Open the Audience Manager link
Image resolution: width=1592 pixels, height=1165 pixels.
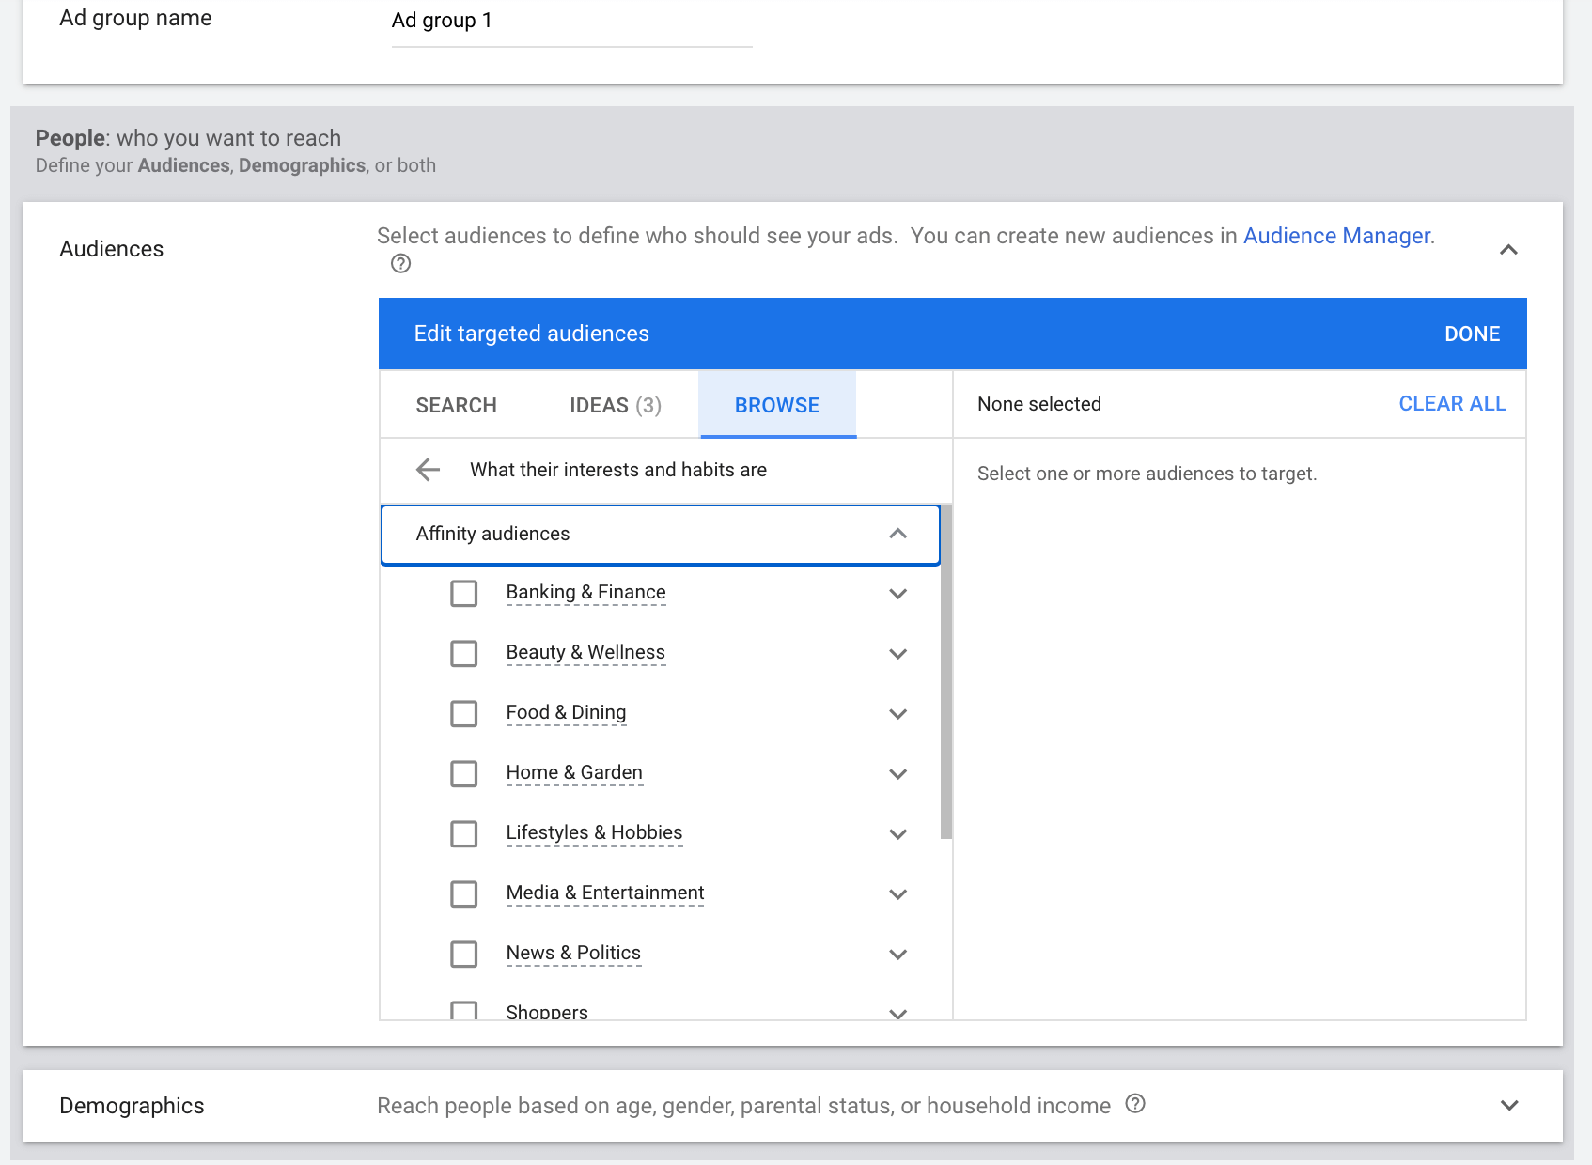(x=1336, y=236)
